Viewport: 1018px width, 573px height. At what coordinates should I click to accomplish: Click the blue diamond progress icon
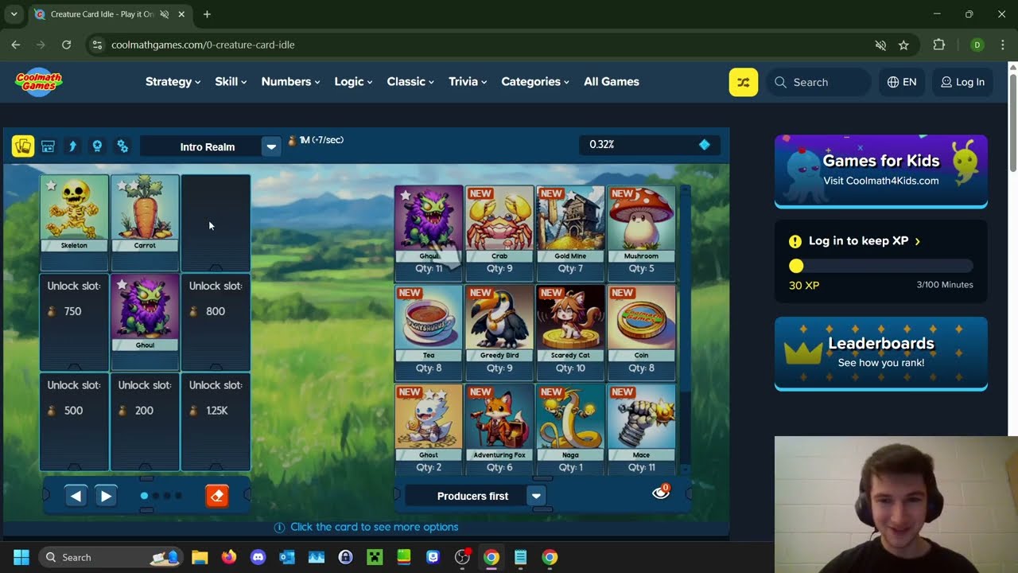point(704,145)
